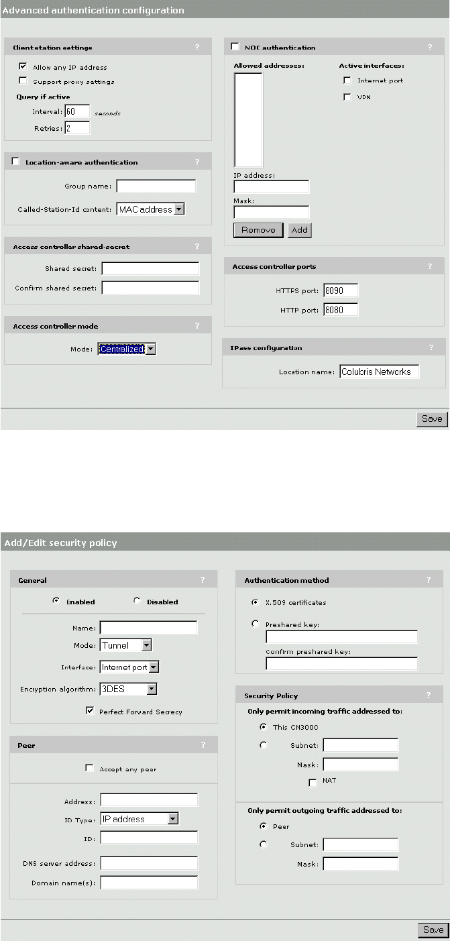Screen dimensions: 450x941
Task: Click Remove button under NOC addresses
Action: coord(258,230)
